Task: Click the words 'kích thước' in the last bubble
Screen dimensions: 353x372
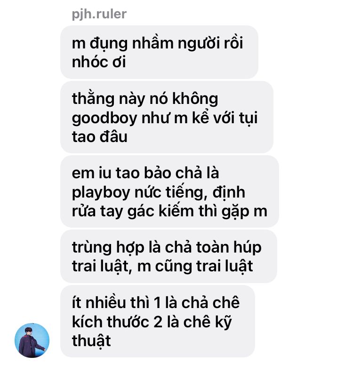Action: pos(111,322)
